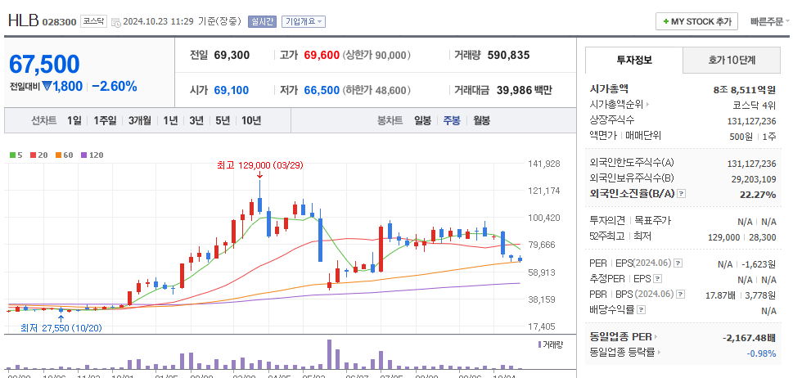Open help icon beside 배당수익률
Image resolution: width=793 pixels, height=378 pixels.
click(x=642, y=310)
